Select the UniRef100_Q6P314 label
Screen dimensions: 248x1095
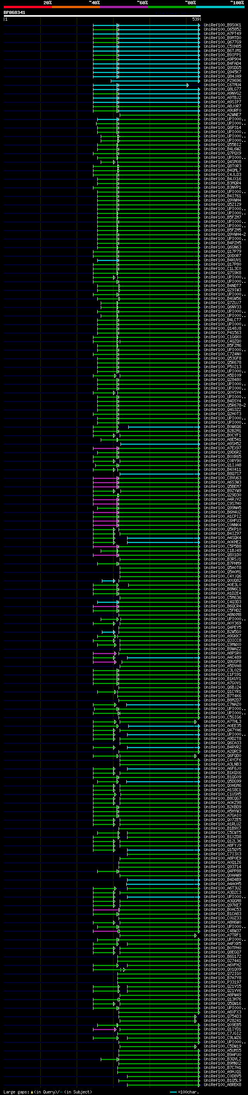222,127
